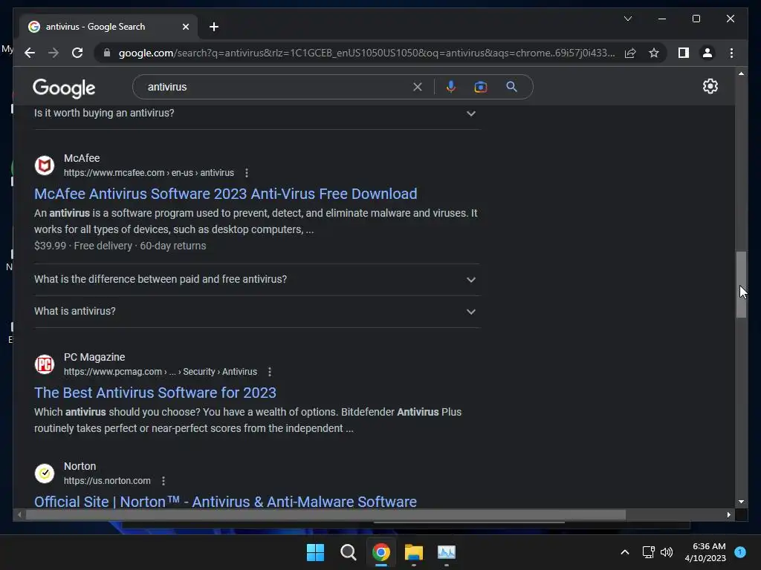Click the McAfee shield favicon

(44, 166)
